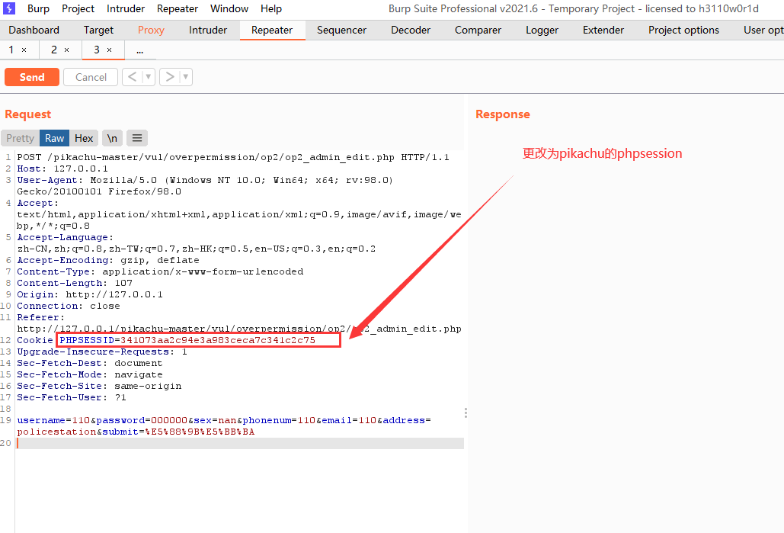Close Repeater tab 2
Screen dimensions: 784x533
pos(66,50)
